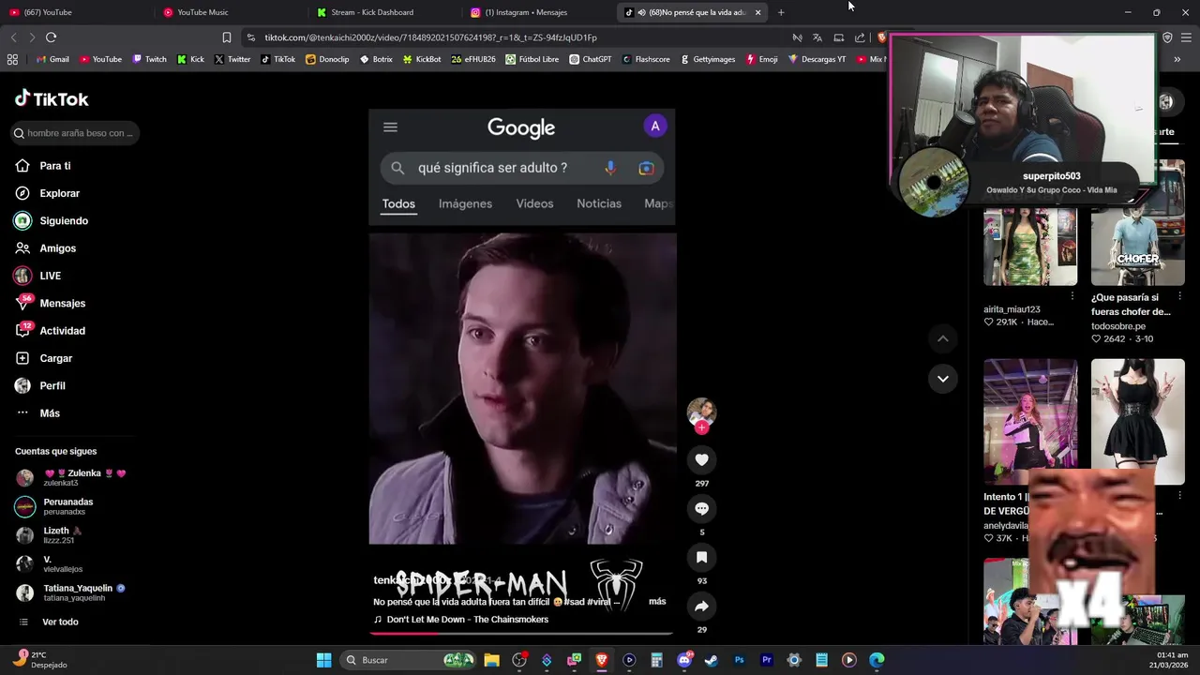Open Microsoft Edge from the taskbar
The height and width of the screenshot is (675, 1200).
[877, 660]
